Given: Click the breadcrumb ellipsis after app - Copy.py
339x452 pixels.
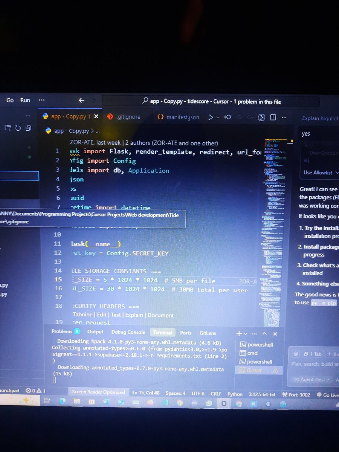Looking at the screenshot, I should 98,131.
